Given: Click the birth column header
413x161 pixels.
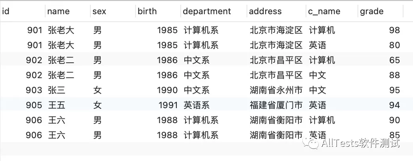Looking at the screenshot, I should pyautogui.click(x=158, y=11).
